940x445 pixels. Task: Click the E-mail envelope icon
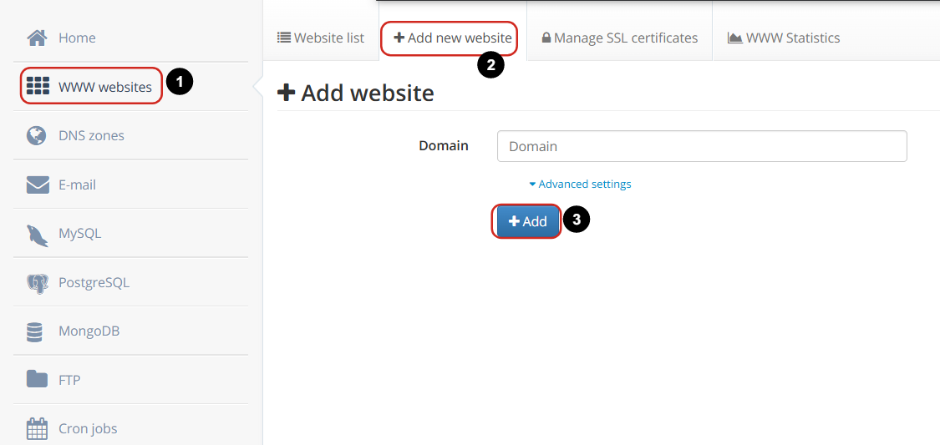coord(38,185)
